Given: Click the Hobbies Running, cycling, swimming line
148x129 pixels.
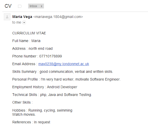Looking at the screenshot, I should point(42,110).
